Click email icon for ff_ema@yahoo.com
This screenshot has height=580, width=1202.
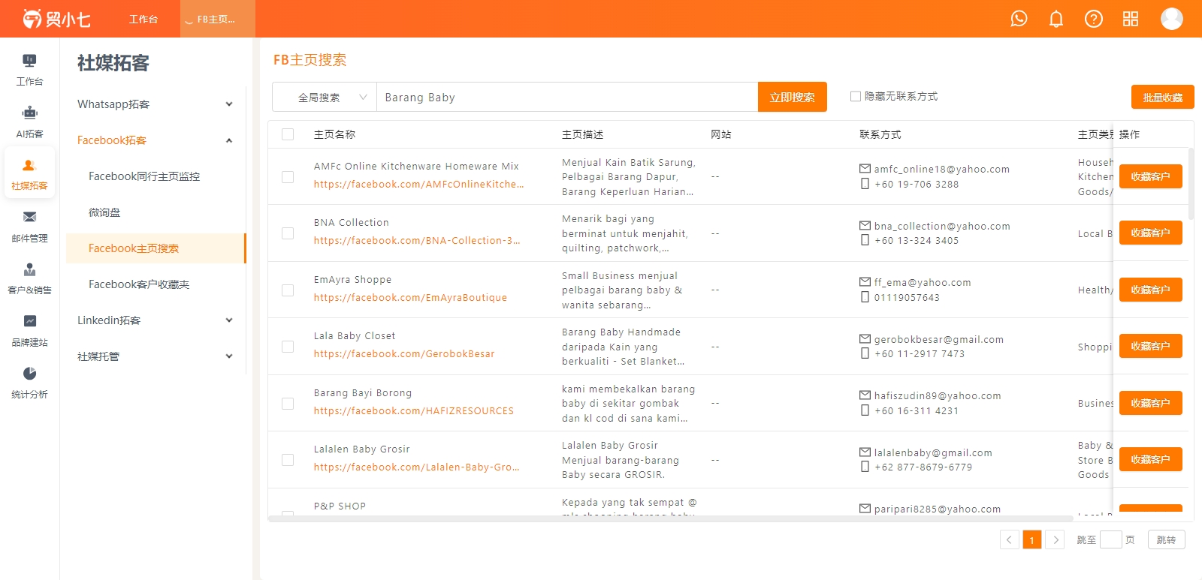865,282
